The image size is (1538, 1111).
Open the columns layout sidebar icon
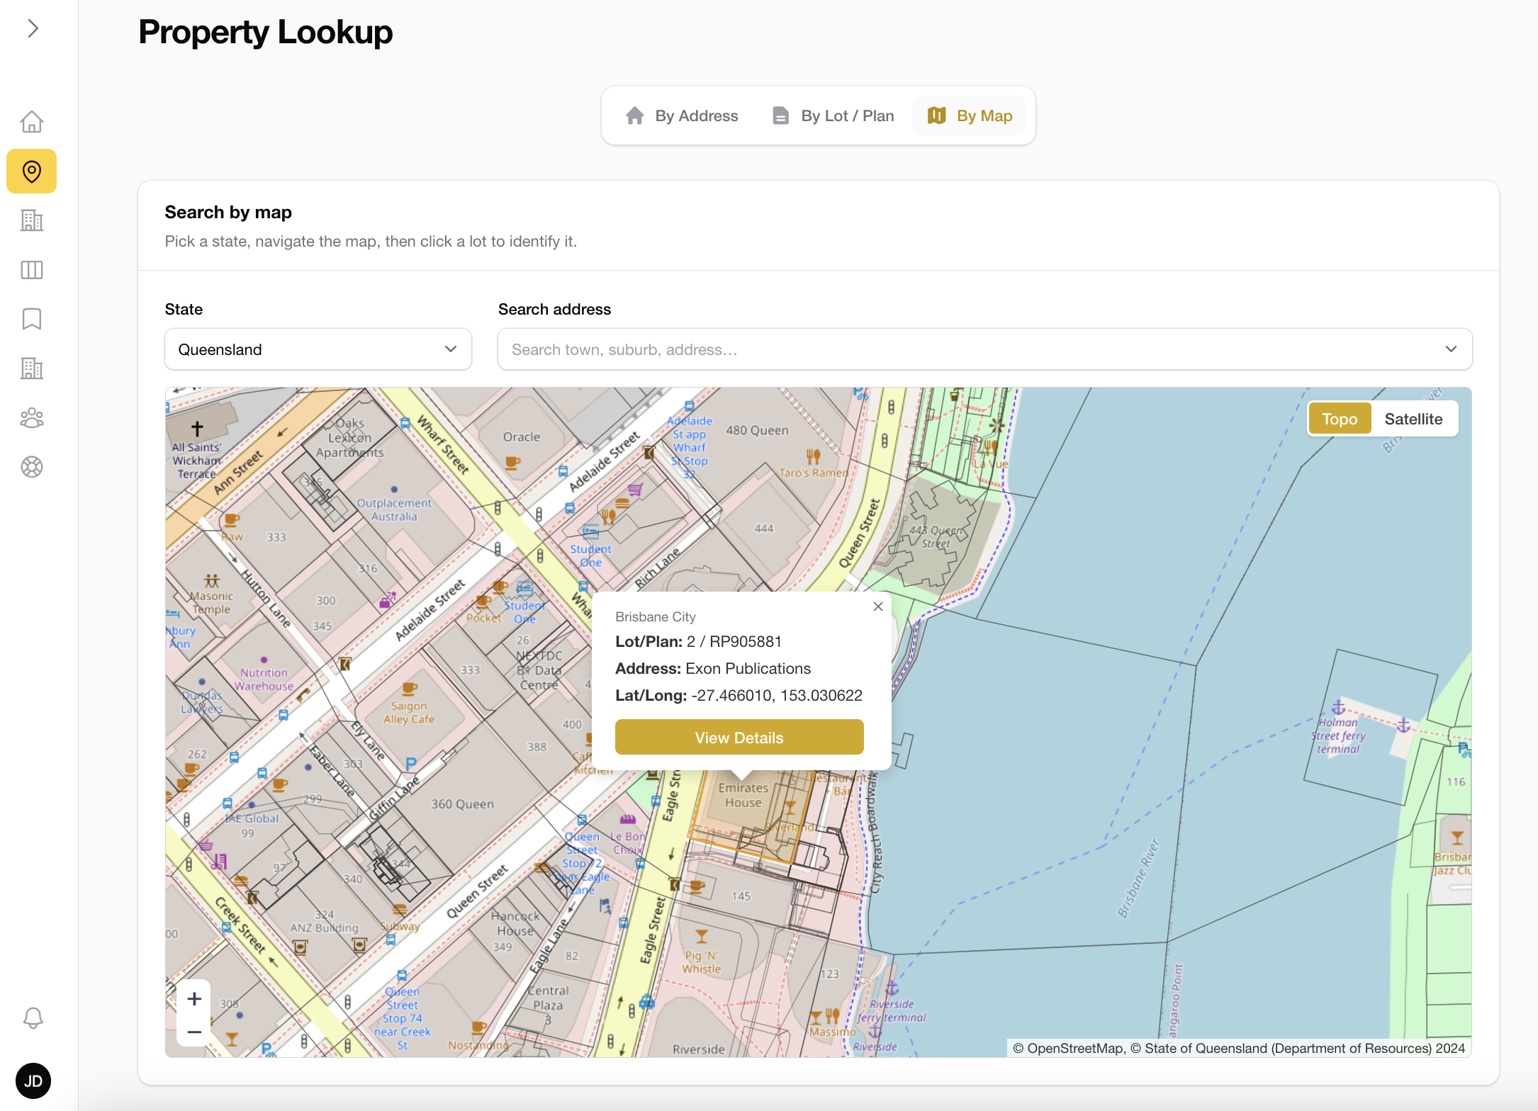pyautogui.click(x=32, y=270)
